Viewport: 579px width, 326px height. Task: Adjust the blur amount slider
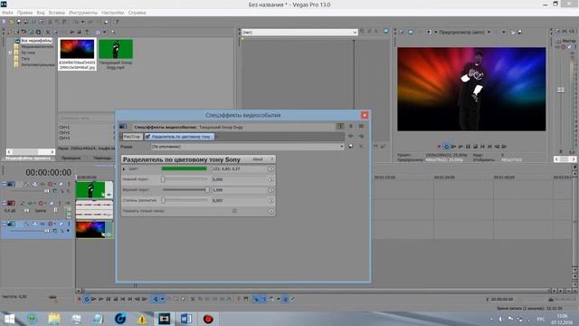coord(185,200)
